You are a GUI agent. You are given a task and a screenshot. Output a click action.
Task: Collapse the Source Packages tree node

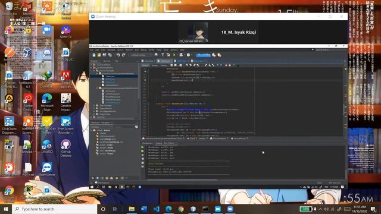point(94,71)
